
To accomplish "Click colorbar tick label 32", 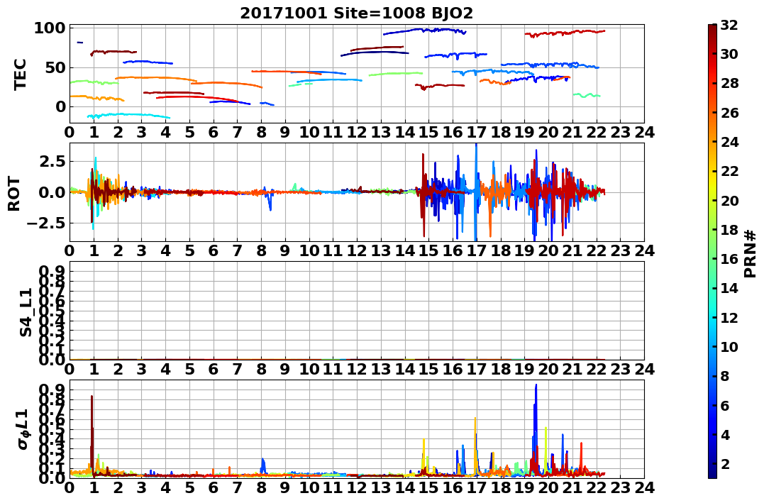I will tap(729, 25).
